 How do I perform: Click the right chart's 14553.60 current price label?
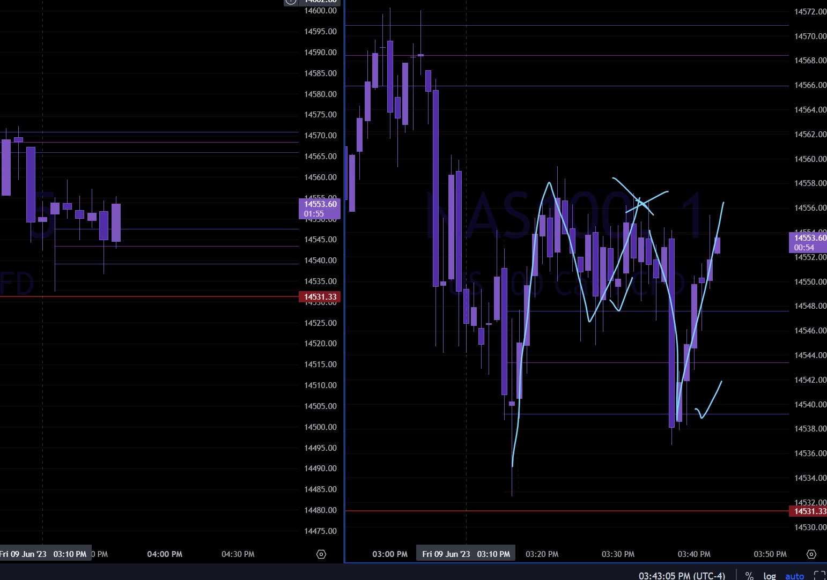[x=808, y=242]
